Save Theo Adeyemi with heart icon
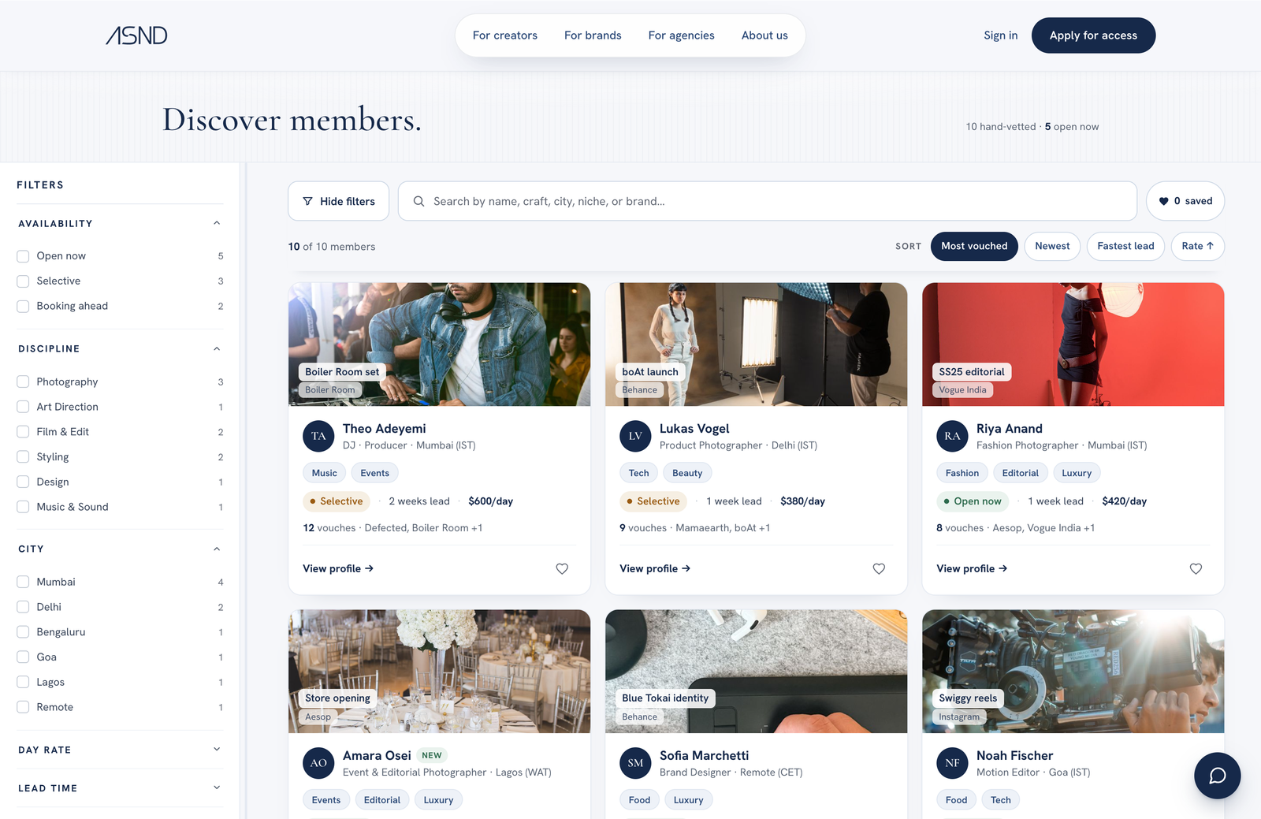 (562, 568)
